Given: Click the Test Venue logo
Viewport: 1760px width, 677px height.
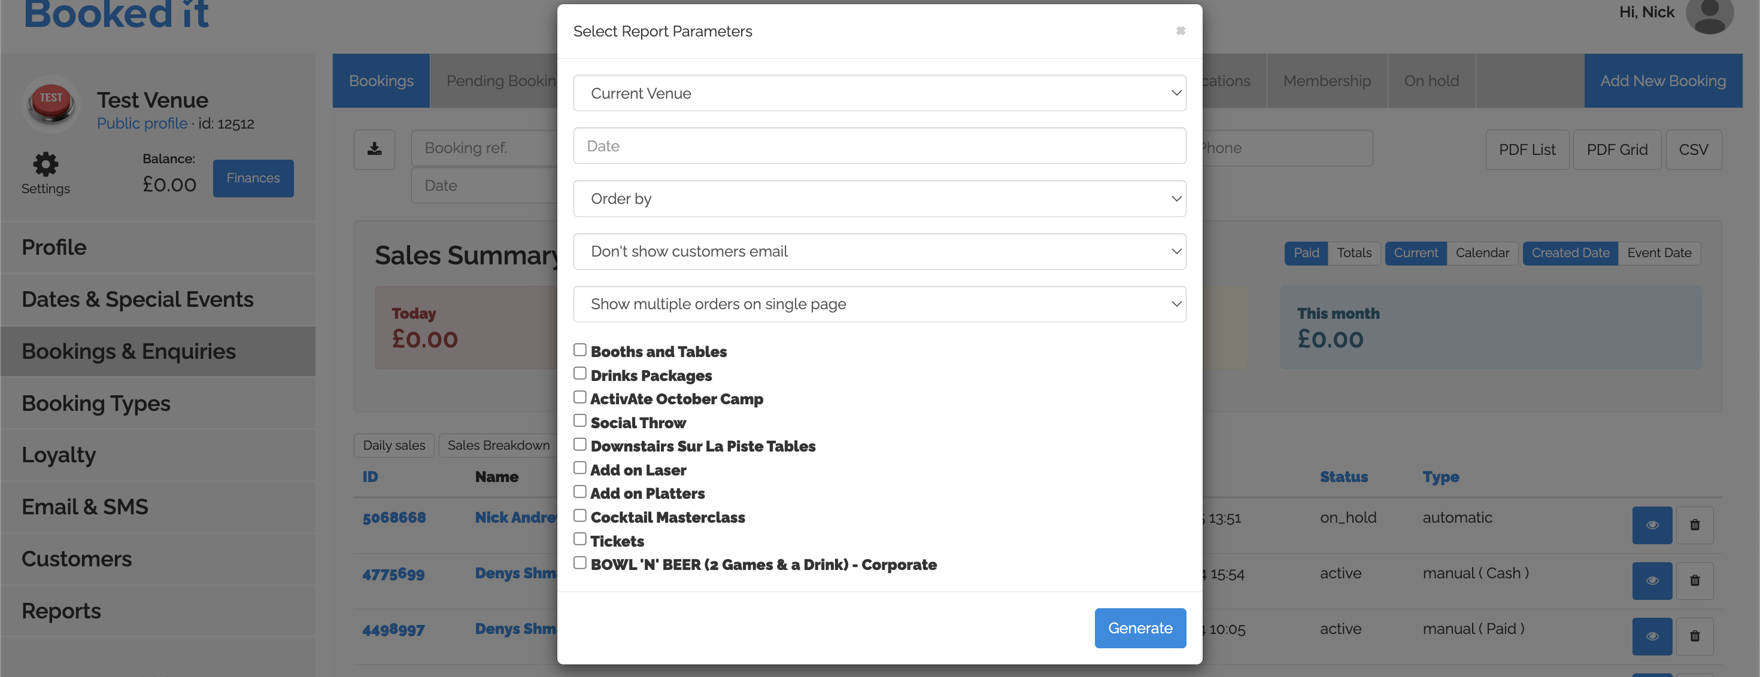Looking at the screenshot, I should coord(51,103).
